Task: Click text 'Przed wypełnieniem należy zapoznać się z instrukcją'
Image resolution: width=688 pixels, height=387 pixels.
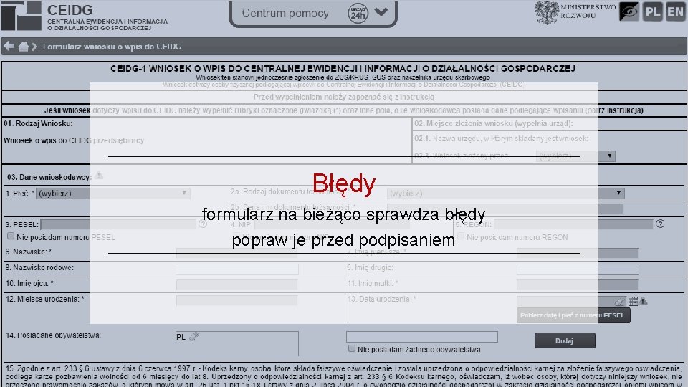Action: pyautogui.click(x=344, y=97)
